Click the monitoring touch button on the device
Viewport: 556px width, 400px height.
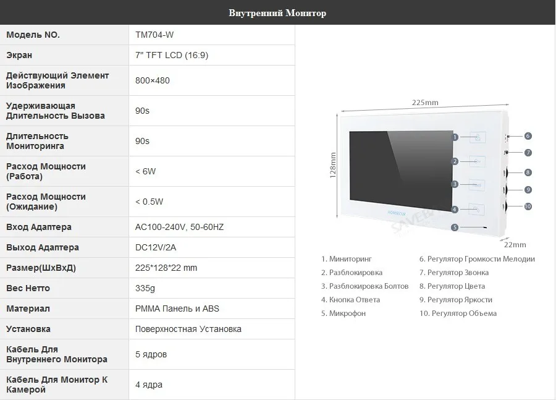tap(478, 137)
